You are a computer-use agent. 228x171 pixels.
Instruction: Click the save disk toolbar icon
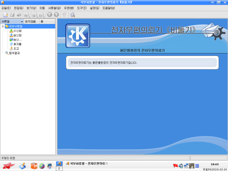coord(12,15)
